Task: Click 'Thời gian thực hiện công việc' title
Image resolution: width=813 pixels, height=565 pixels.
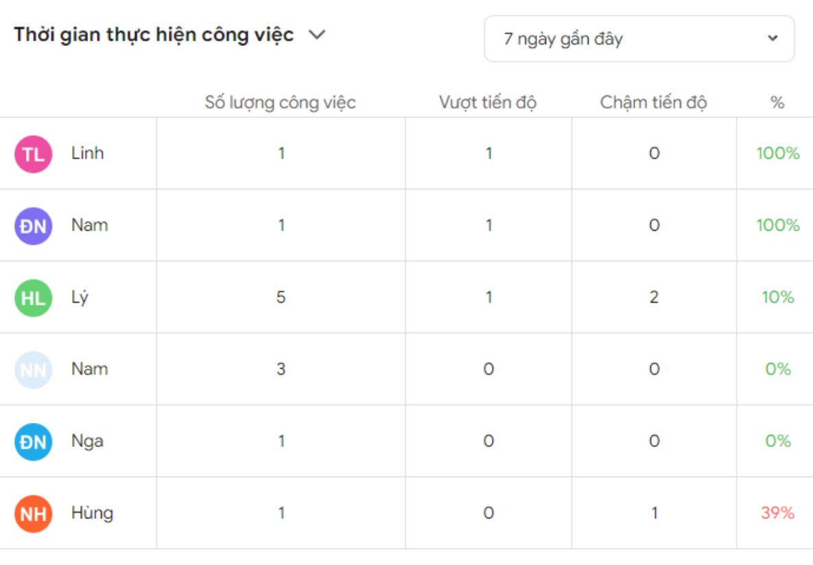Action: [154, 35]
